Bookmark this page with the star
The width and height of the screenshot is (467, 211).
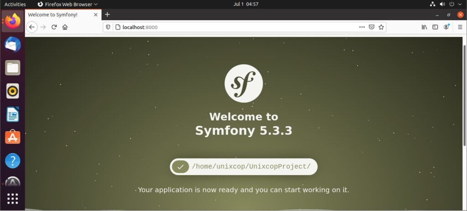(381, 27)
